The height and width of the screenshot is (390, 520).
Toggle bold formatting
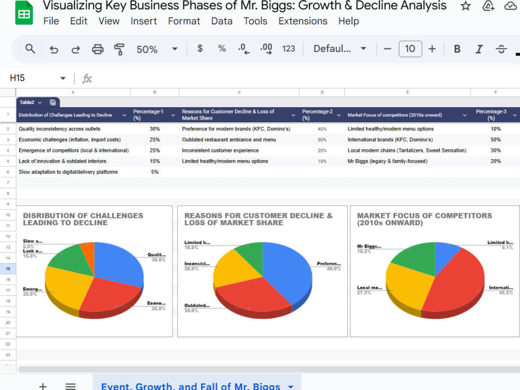[457, 49]
